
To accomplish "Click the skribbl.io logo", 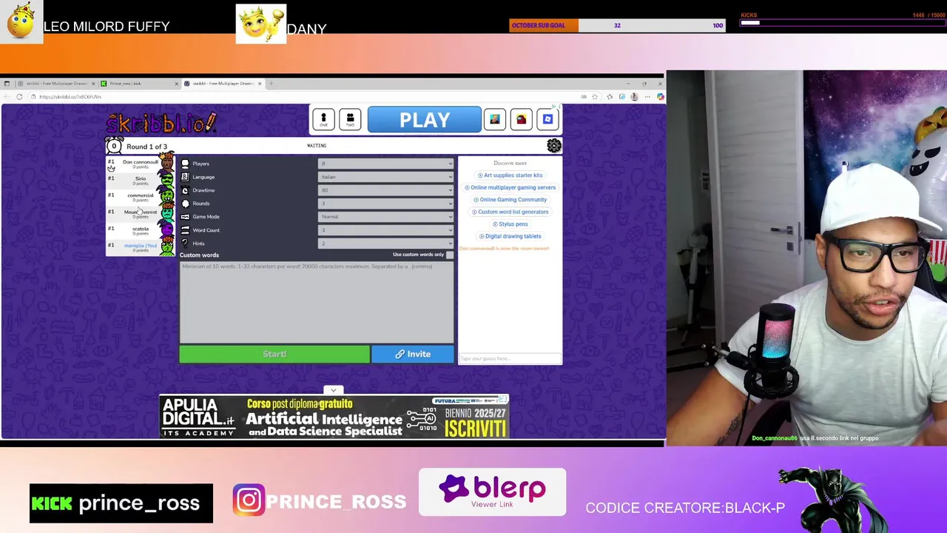I will click(x=161, y=123).
